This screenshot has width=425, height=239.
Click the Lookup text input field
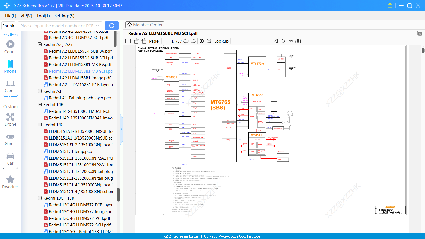[x=251, y=41]
